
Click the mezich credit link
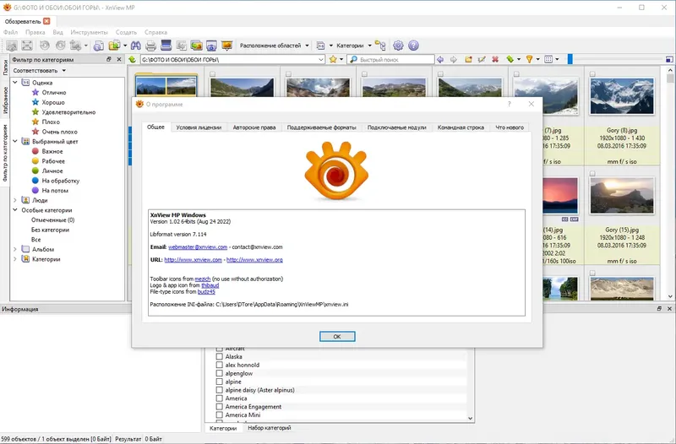point(203,279)
